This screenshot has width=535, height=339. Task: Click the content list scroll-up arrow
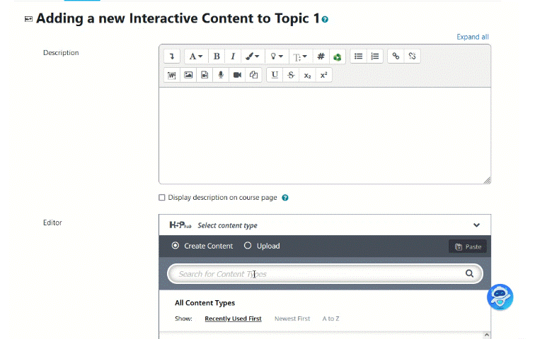tap(487, 335)
